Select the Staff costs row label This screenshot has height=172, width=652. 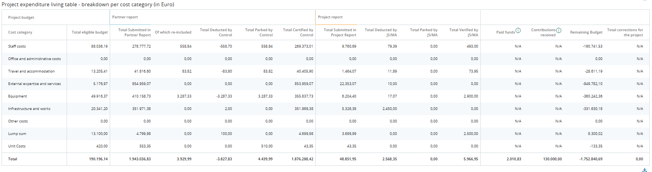pyautogui.click(x=17, y=46)
